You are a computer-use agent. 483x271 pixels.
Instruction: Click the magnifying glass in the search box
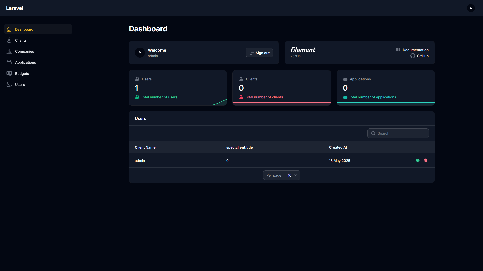click(x=373, y=133)
